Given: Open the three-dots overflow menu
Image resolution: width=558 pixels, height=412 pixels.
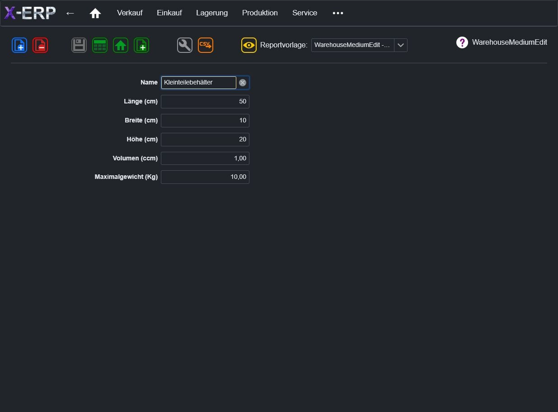Looking at the screenshot, I should pos(338,13).
